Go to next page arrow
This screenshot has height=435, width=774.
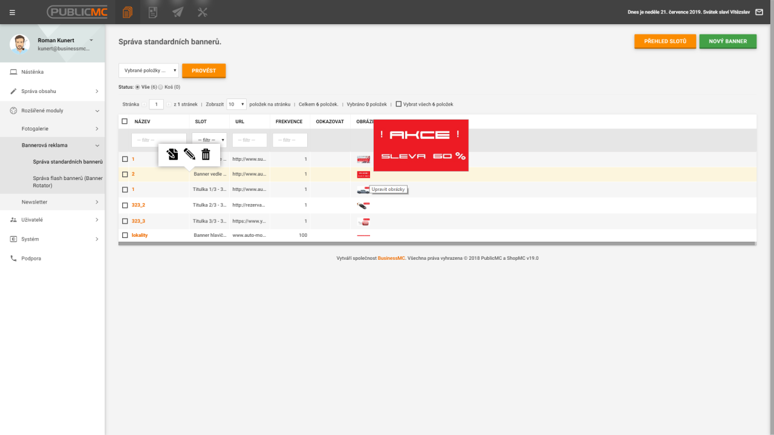coord(169,104)
